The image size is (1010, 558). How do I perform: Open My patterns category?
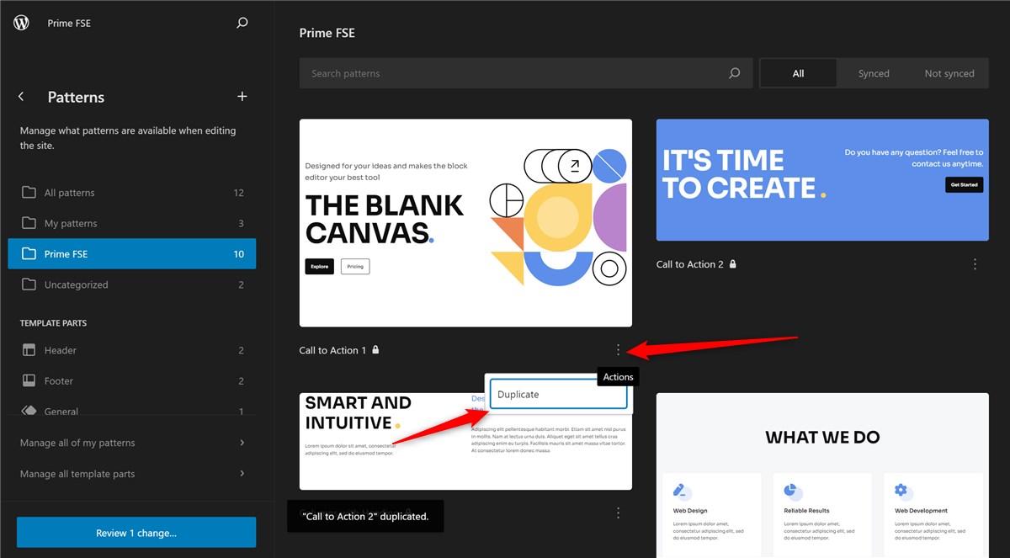tap(132, 223)
